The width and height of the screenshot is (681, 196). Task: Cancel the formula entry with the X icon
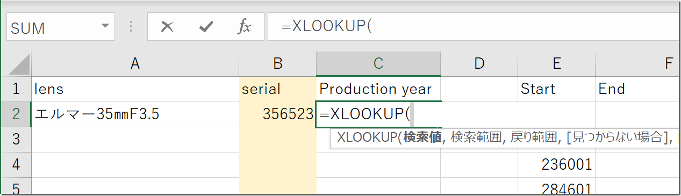click(x=167, y=27)
